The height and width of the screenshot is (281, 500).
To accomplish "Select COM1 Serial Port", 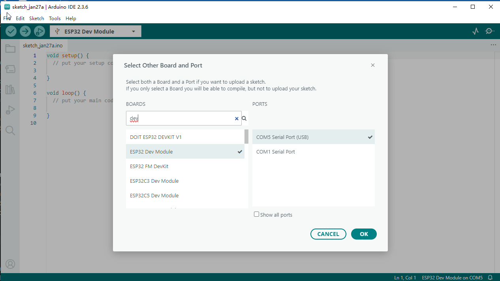I will tap(276, 152).
